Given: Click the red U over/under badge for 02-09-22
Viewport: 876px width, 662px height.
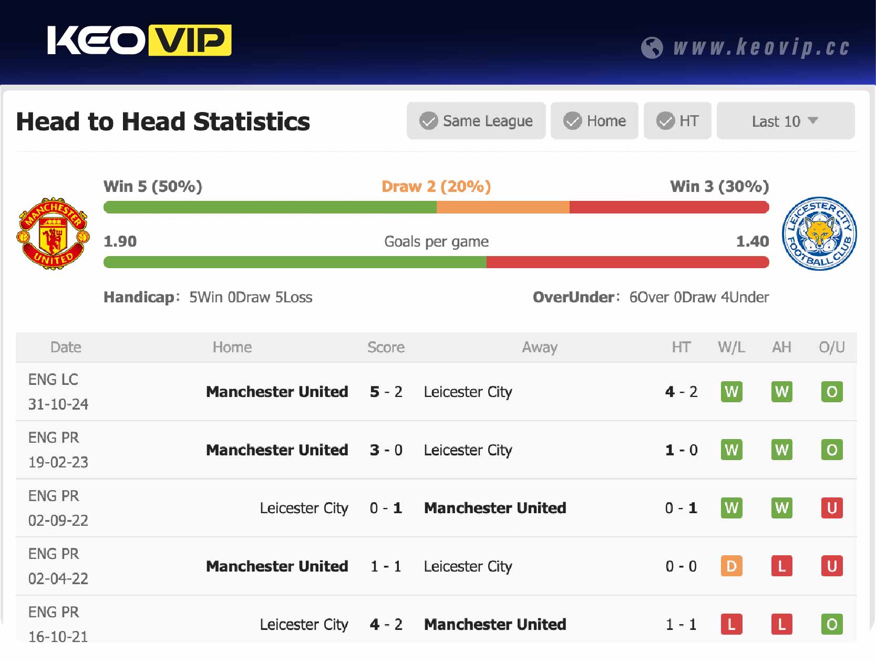Looking at the screenshot, I should [x=832, y=508].
